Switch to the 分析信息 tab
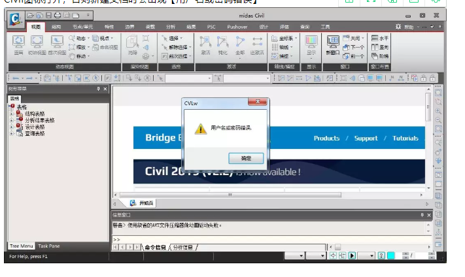This screenshot has height=277, width=465. pyautogui.click(x=182, y=247)
